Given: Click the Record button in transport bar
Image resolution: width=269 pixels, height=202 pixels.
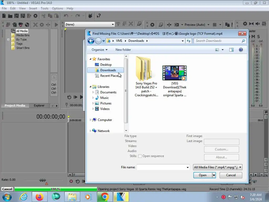Looking at the screenshot, I should pyautogui.click(x=71, y=181).
